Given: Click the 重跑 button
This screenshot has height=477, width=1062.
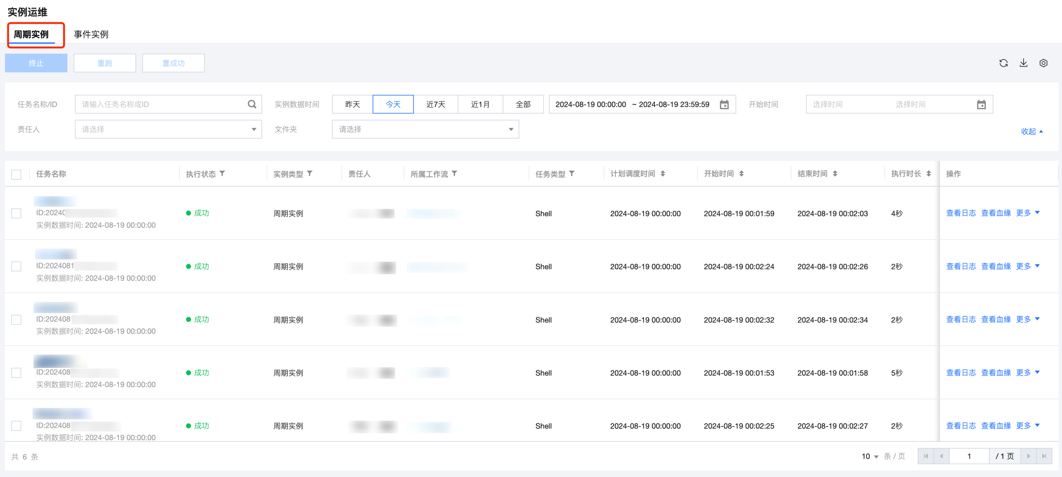Looking at the screenshot, I should [105, 63].
